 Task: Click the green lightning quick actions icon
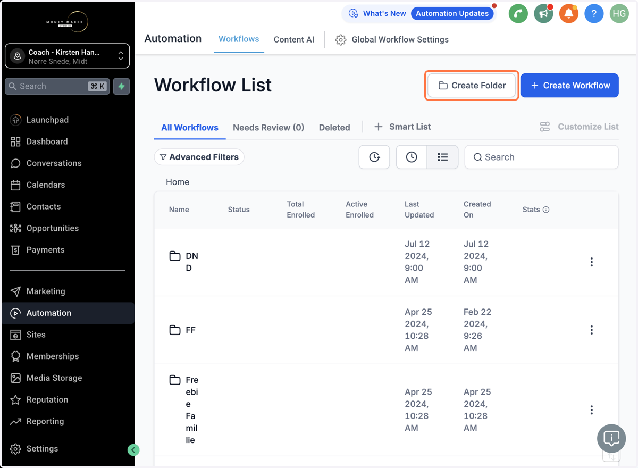(122, 86)
